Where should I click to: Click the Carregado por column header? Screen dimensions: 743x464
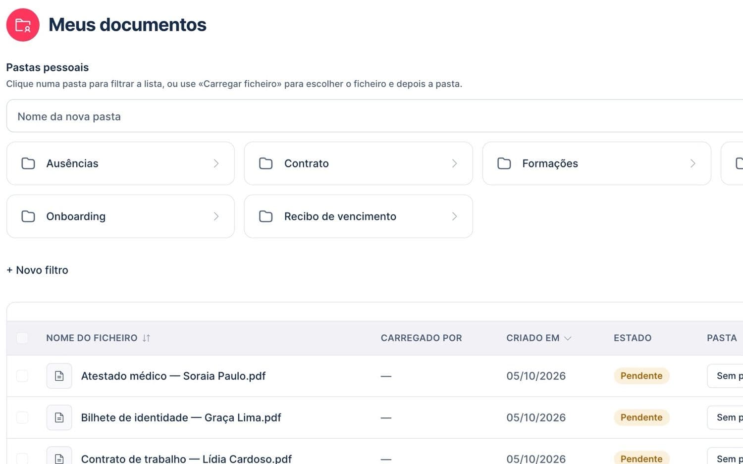point(421,338)
